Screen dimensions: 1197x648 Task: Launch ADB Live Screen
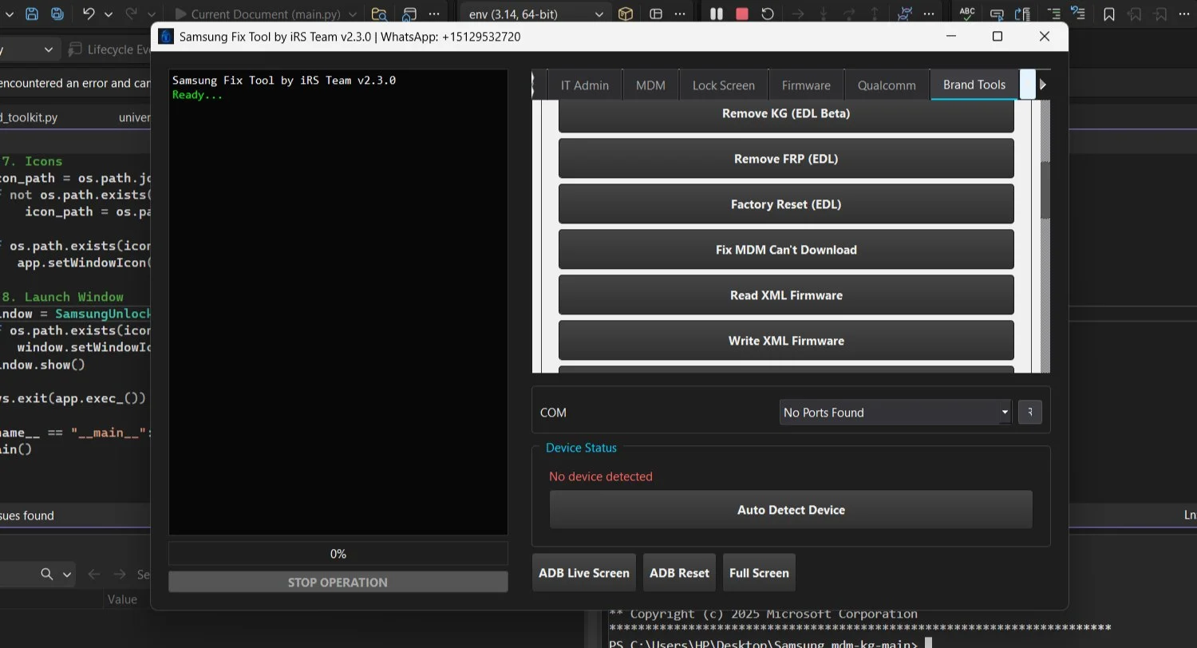[x=583, y=573]
